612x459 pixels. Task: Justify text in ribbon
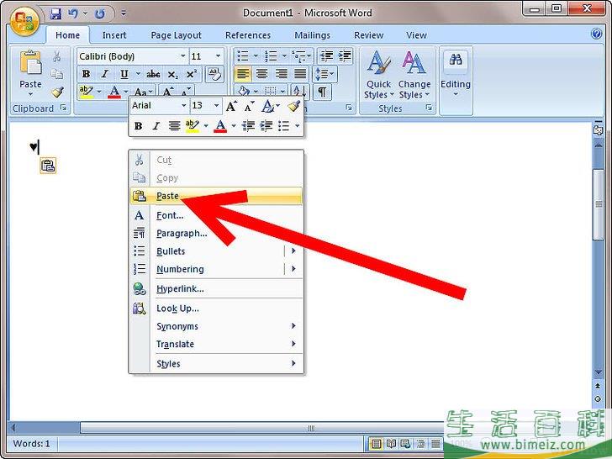[x=300, y=73]
